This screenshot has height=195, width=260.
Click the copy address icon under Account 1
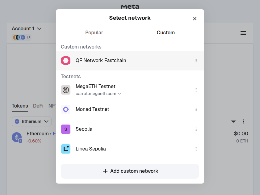point(28,37)
